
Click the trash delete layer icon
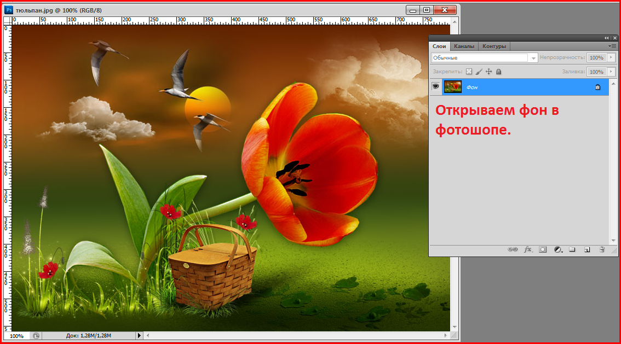click(602, 249)
